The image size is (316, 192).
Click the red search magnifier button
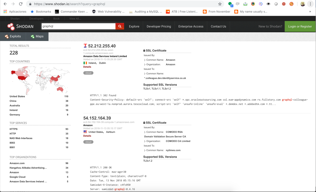point(120,26)
